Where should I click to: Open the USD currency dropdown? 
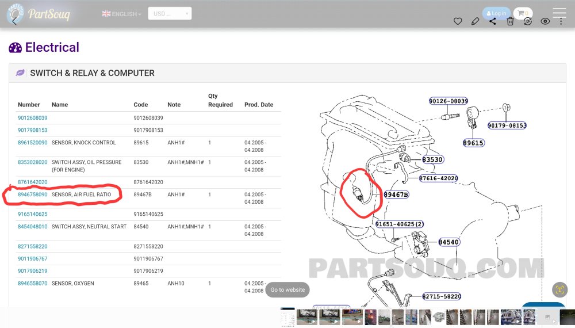(170, 14)
